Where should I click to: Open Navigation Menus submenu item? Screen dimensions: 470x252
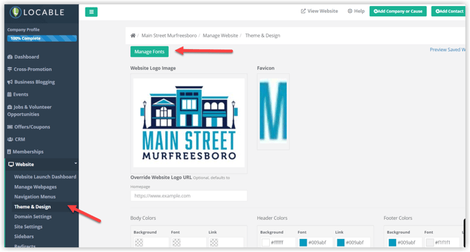click(x=35, y=197)
